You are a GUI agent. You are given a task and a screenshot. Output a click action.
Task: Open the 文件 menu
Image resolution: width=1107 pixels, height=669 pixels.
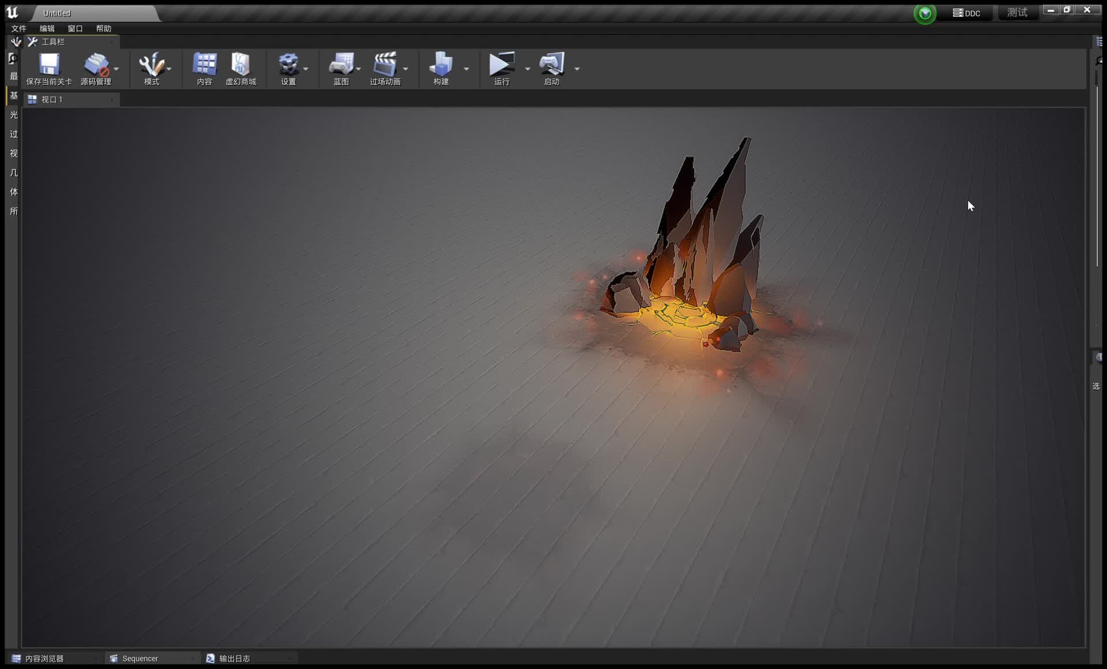pos(18,28)
